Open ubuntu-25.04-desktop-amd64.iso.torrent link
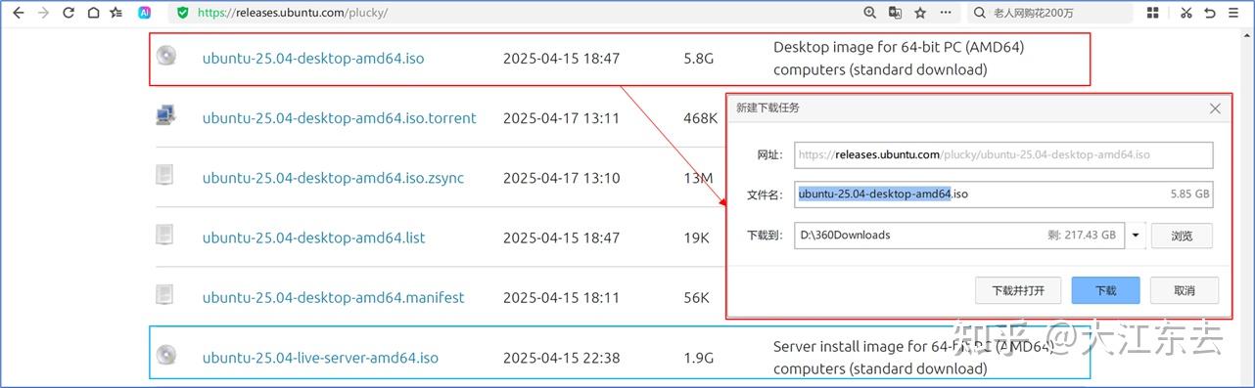 pyautogui.click(x=339, y=118)
